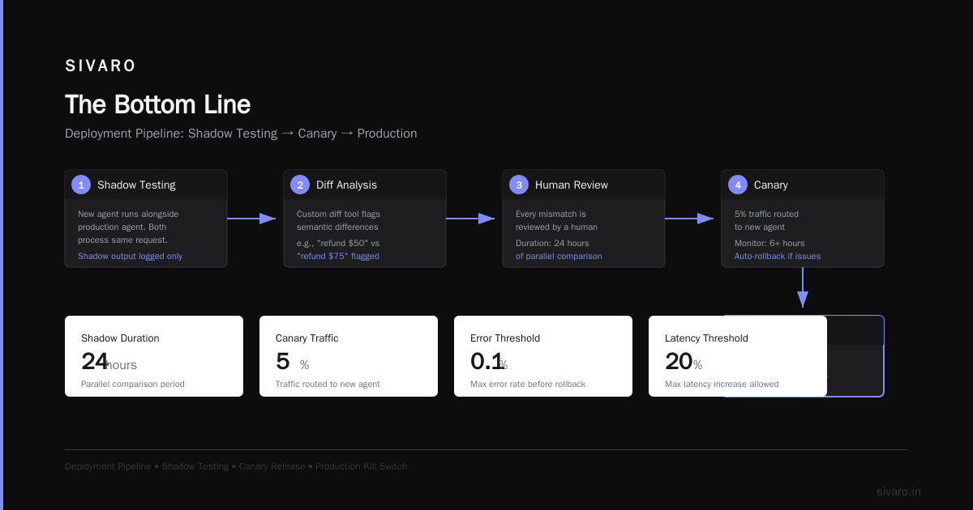Click the number 3 badge beside Human Review
Image resolution: width=973 pixels, height=510 pixels.
519,185
